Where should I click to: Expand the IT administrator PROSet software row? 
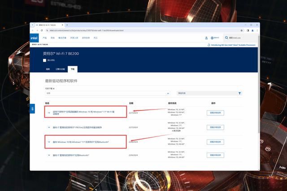[x=49, y=127]
